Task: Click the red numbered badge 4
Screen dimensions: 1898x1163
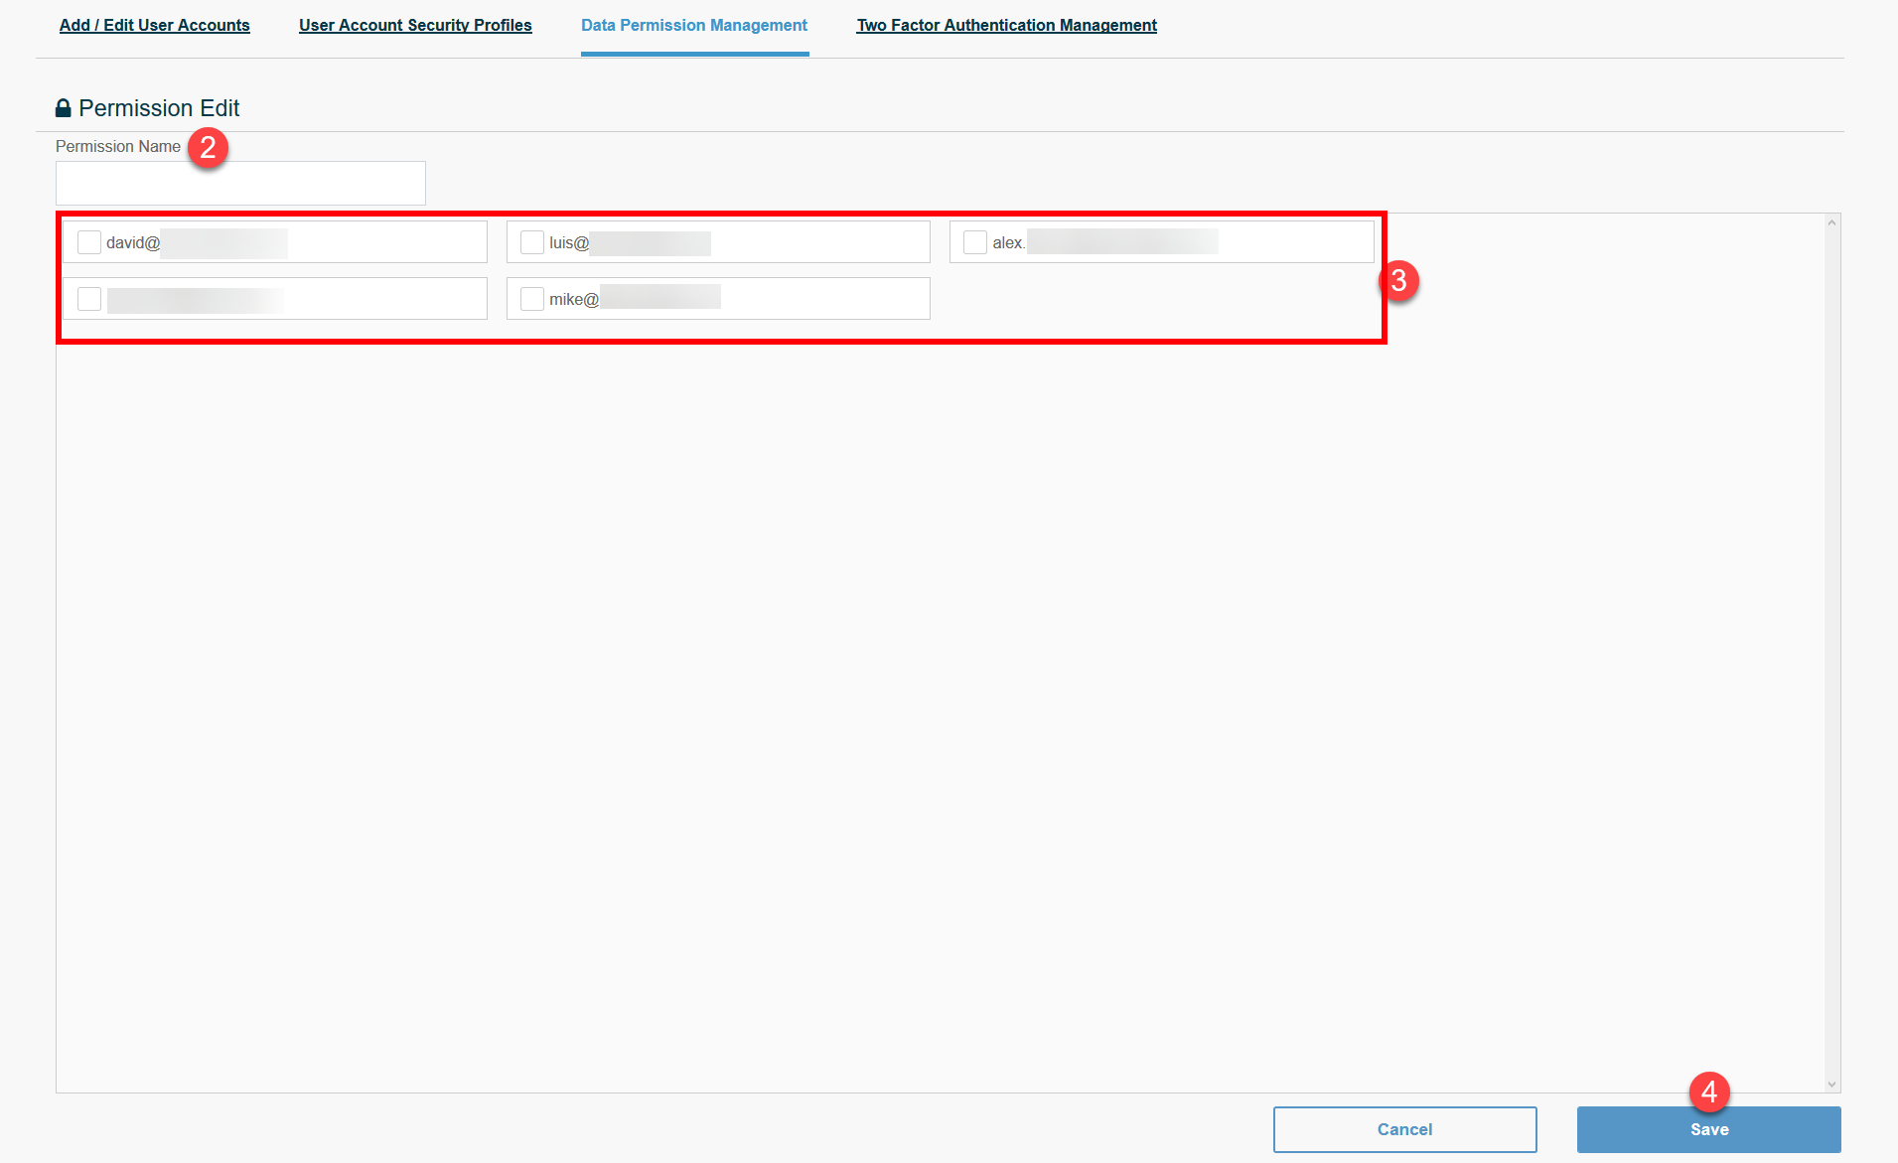Action: tap(1709, 1091)
